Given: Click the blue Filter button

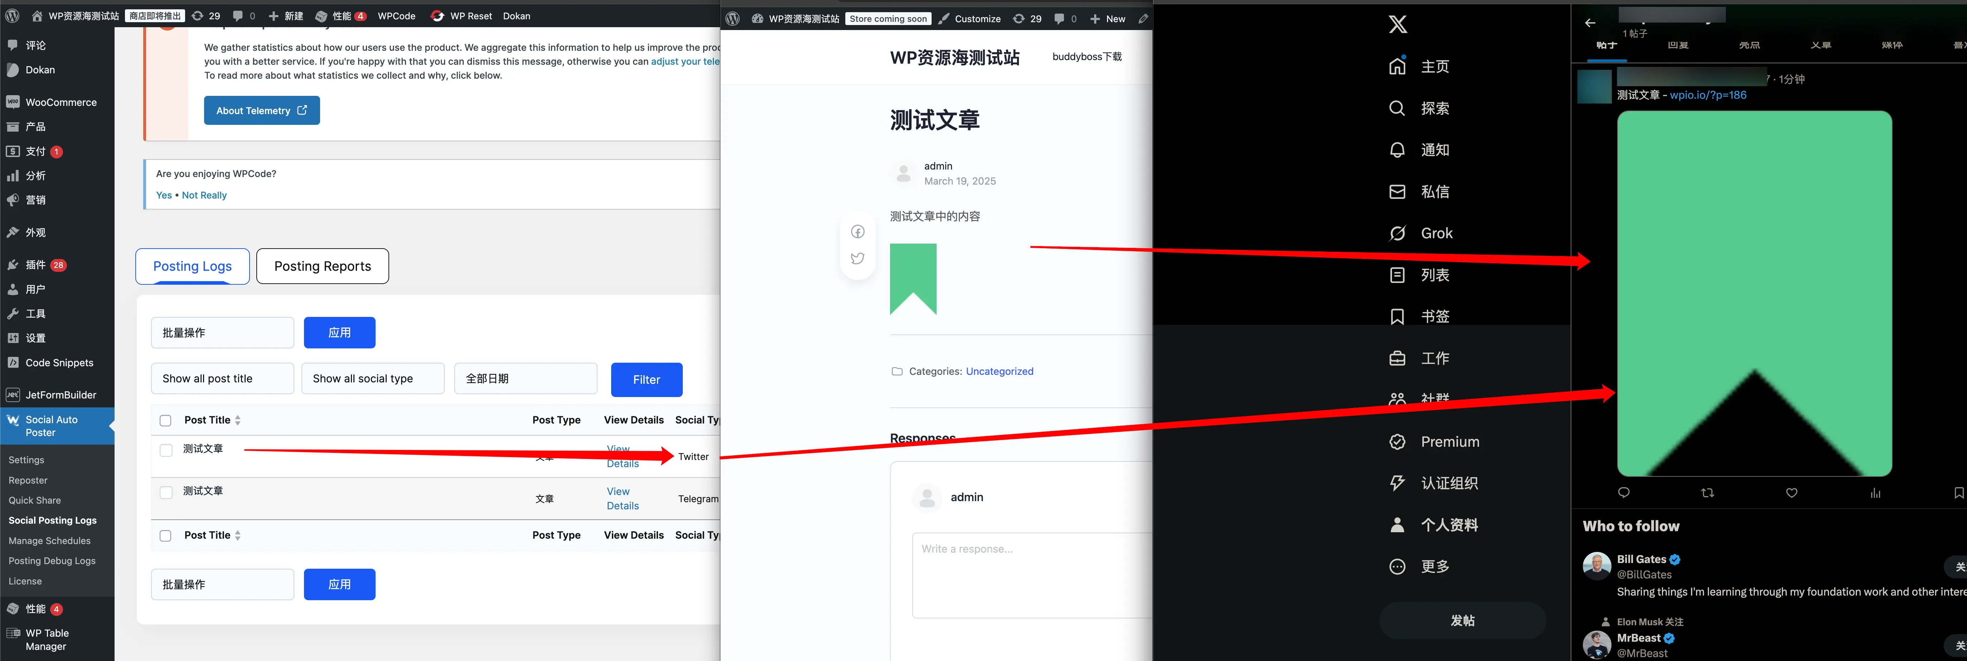Looking at the screenshot, I should coord(647,380).
